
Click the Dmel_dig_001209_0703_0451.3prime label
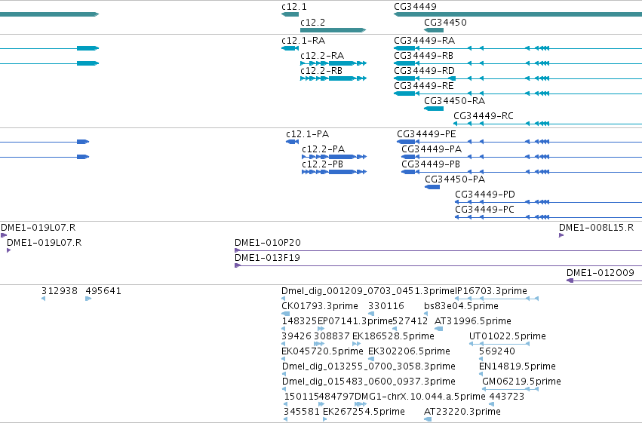click(x=368, y=292)
